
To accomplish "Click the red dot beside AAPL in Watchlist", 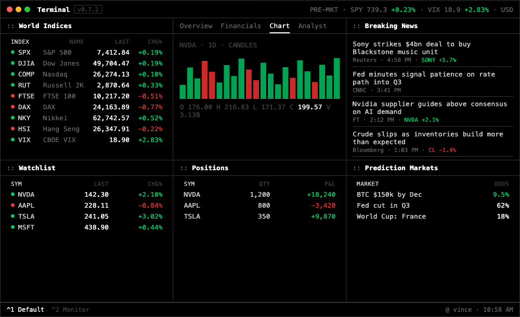I will coord(12,205).
